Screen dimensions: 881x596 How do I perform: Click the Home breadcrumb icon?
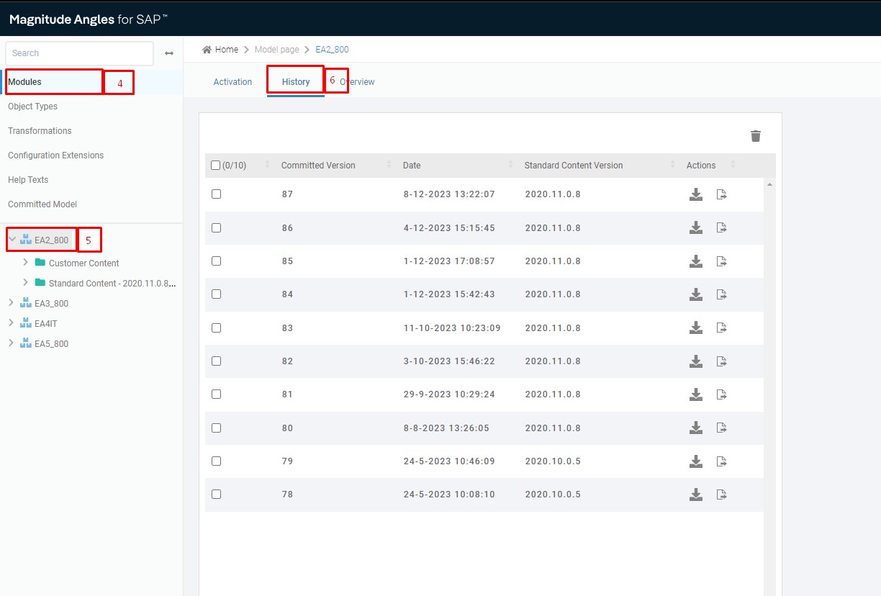click(207, 50)
